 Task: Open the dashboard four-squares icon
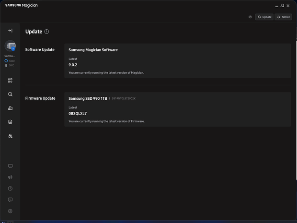[x=10, y=81]
